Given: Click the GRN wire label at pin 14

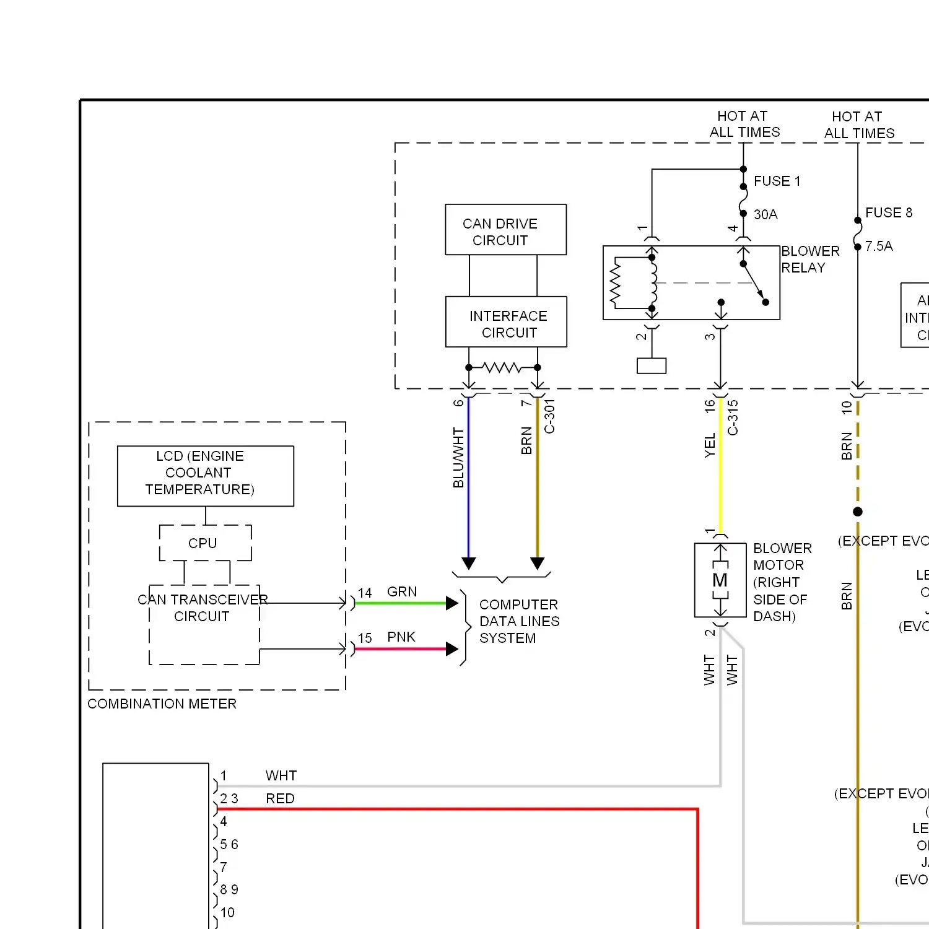Looking at the screenshot, I should 402,592.
